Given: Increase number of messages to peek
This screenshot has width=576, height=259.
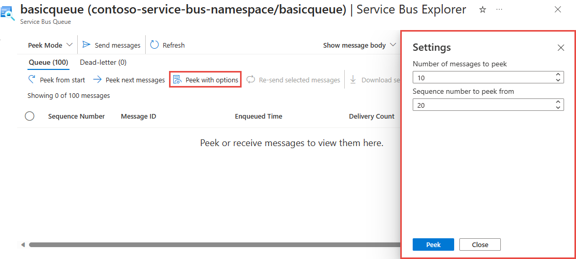Looking at the screenshot, I should (558, 75).
